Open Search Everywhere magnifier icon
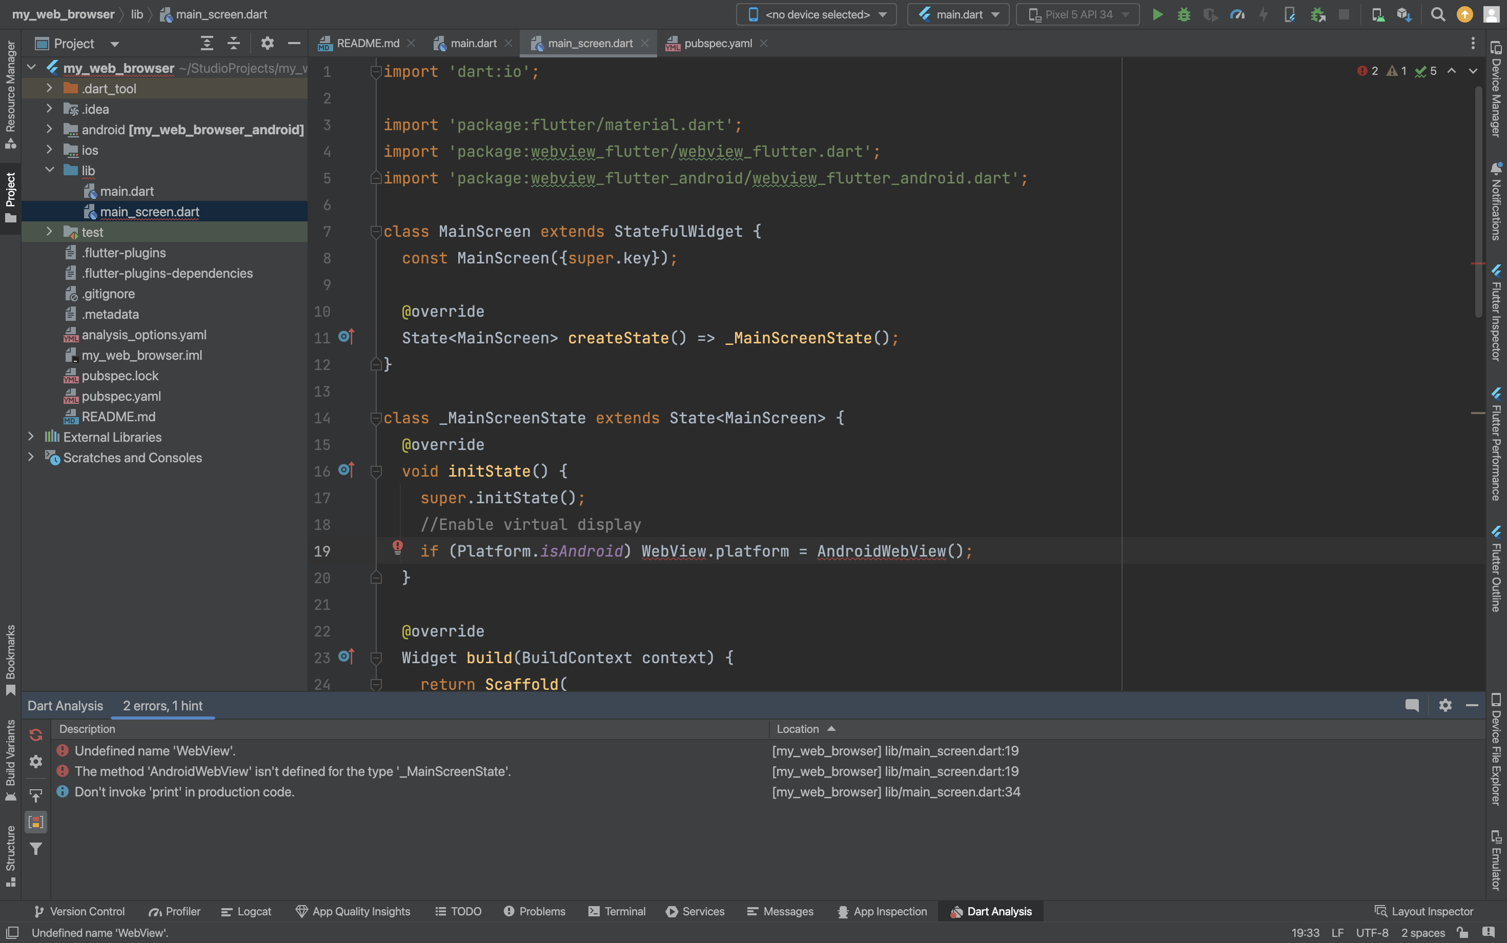This screenshot has height=943, width=1507. click(1437, 14)
